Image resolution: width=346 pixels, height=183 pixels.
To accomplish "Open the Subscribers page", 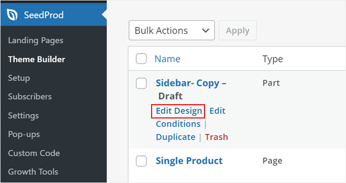I will click(x=30, y=97).
